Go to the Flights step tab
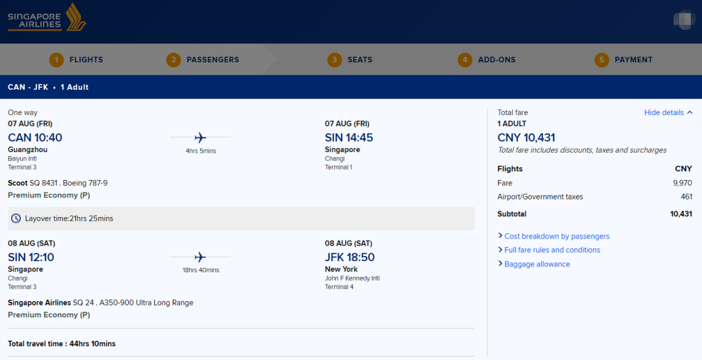The height and width of the screenshot is (360, 702). (x=86, y=60)
